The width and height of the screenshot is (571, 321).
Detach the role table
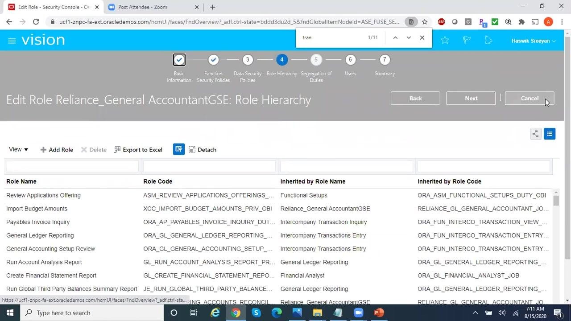[203, 150]
